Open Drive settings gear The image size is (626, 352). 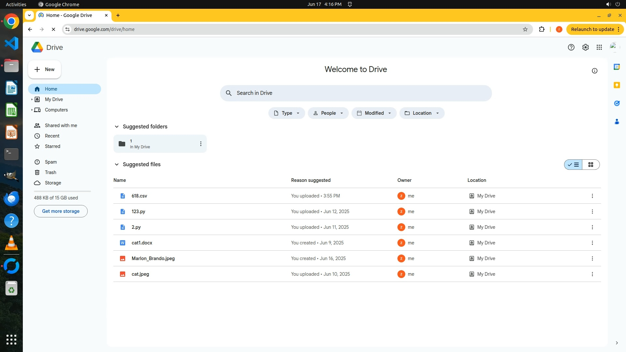[x=586, y=48]
